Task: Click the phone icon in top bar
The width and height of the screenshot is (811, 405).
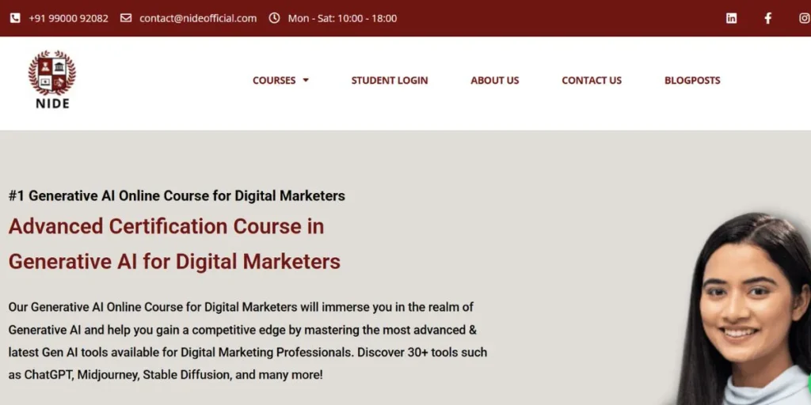Action: click(15, 18)
